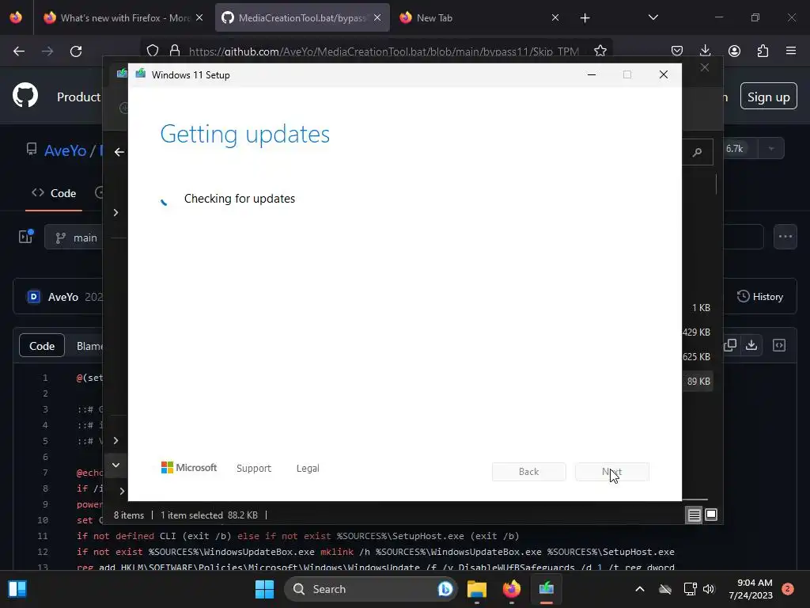This screenshot has height=608, width=810.
Task: Close the New Tab tab
Action: click(x=555, y=17)
